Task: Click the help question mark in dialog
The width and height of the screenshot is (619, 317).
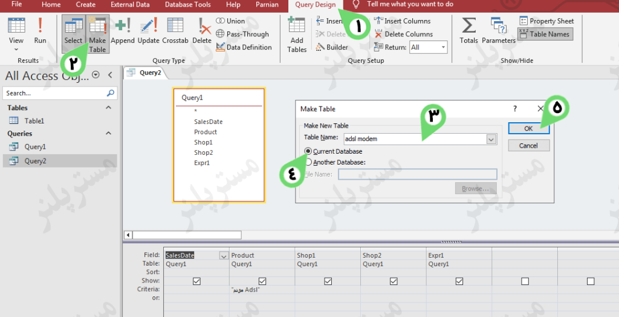Action: click(x=515, y=109)
